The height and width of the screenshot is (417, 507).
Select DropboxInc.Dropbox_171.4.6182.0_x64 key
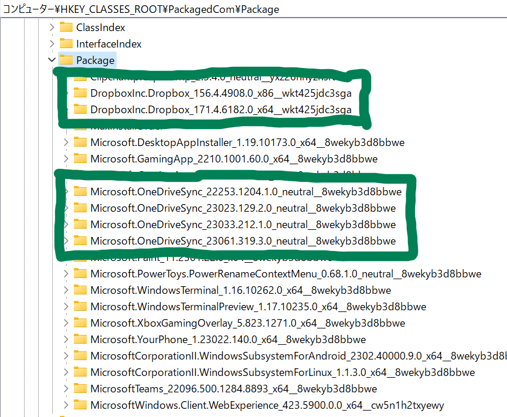[221, 110]
